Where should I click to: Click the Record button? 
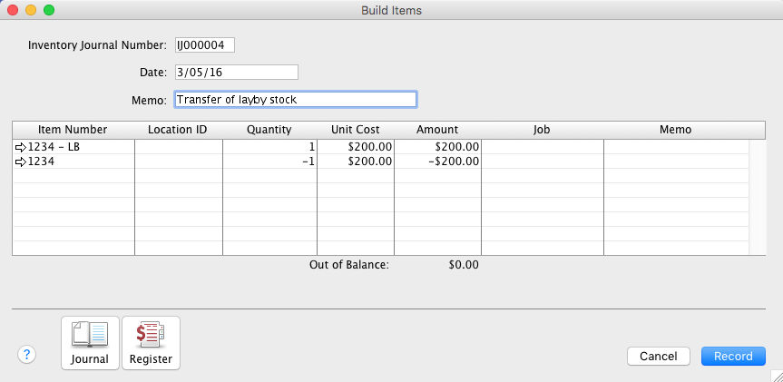point(732,356)
